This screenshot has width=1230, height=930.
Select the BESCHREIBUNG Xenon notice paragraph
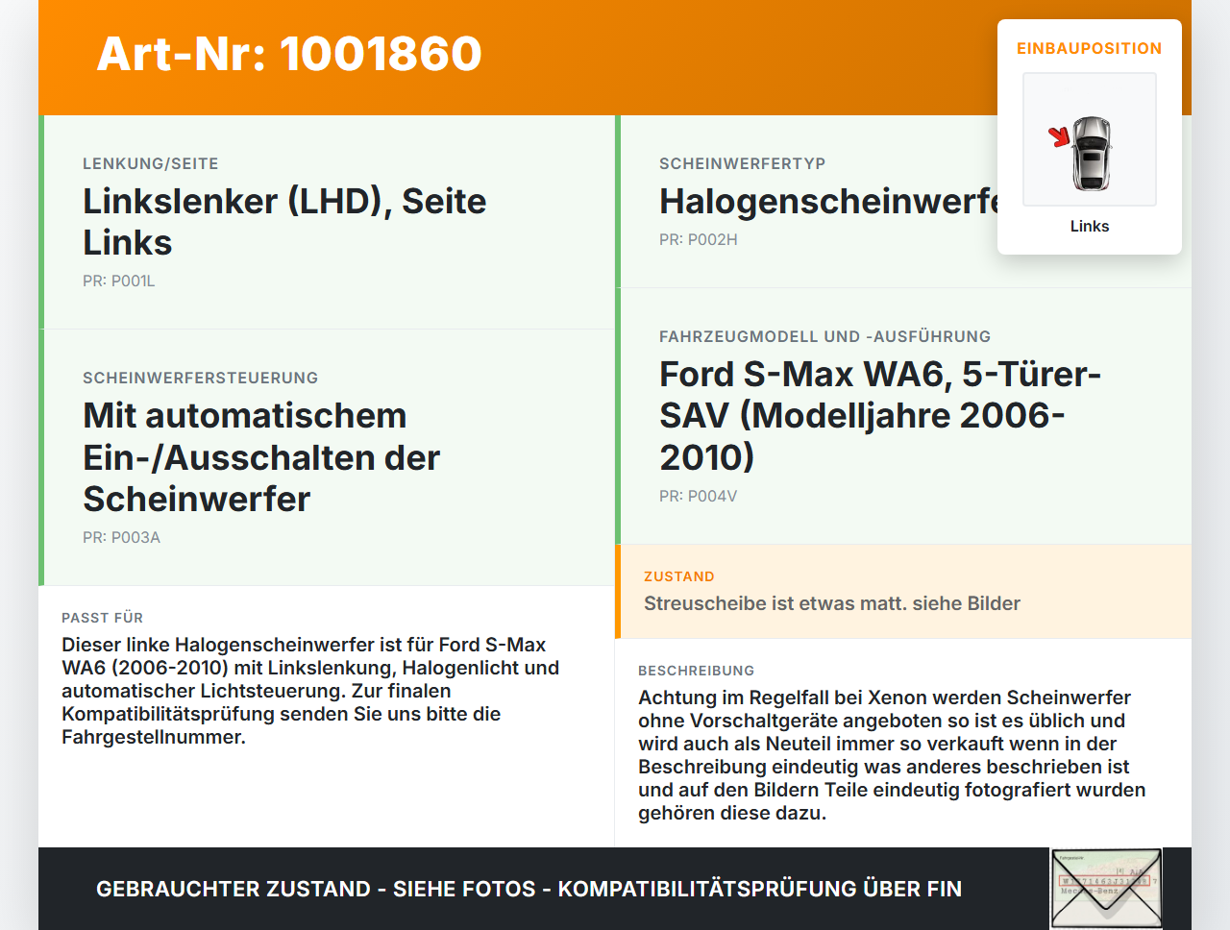892,755
